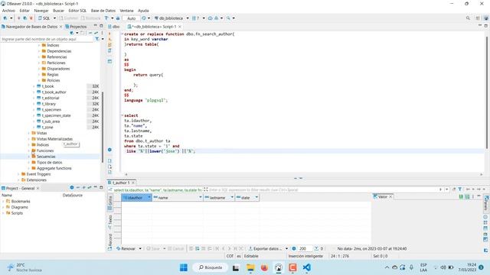Image resolution: width=490 pixels, height=275 pixels.
Task: Click the new connection plug icon
Action: [5, 18]
